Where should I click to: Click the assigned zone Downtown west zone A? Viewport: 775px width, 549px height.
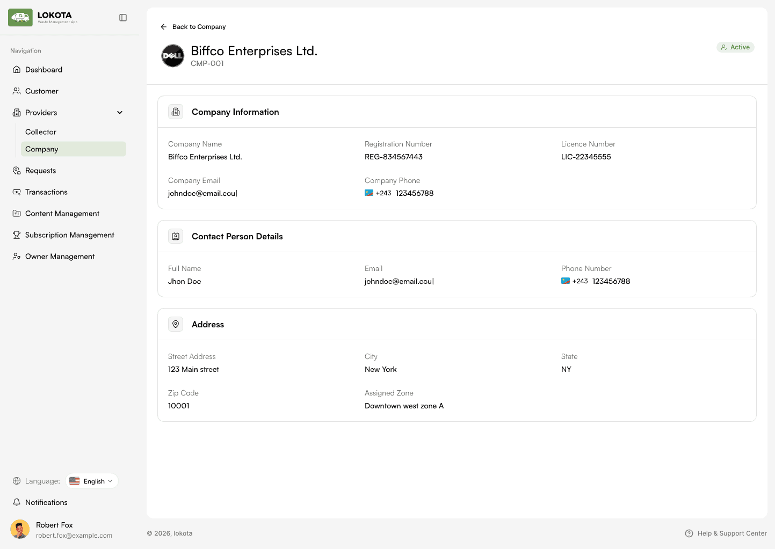point(404,406)
